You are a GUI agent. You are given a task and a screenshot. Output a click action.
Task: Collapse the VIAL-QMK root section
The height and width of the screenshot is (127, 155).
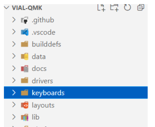pyautogui.click(x=7, y=8)
